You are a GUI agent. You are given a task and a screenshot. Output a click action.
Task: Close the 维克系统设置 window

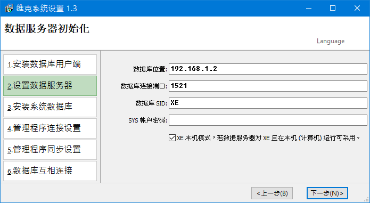(x=357, y=9)
